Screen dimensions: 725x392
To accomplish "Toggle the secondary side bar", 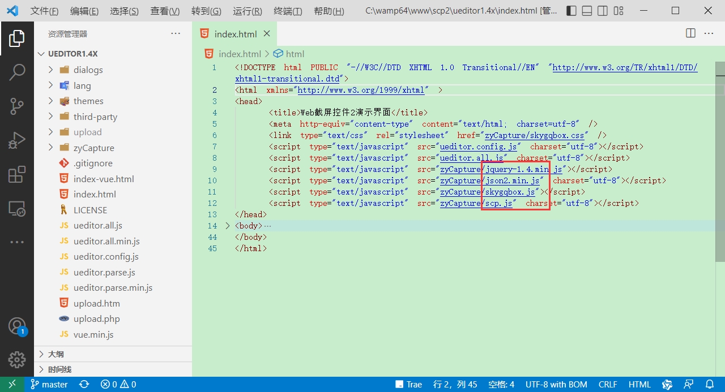I will (x=603, y=11).
